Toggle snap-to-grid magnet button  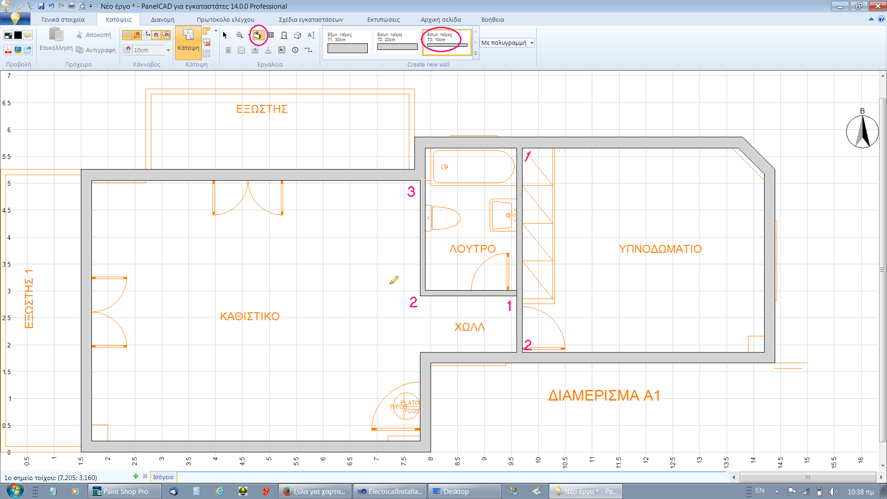coord(137,35)
